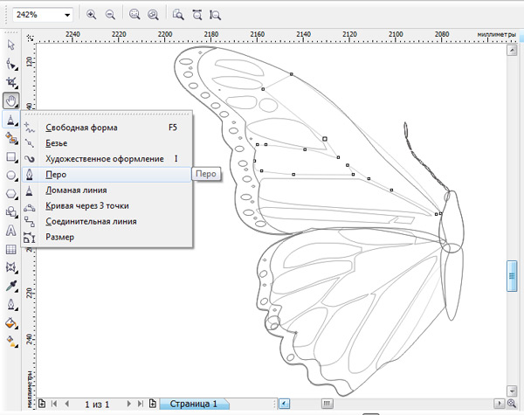Go to the last page
Screen dimensions: 524x415
[x=141, y=404]
